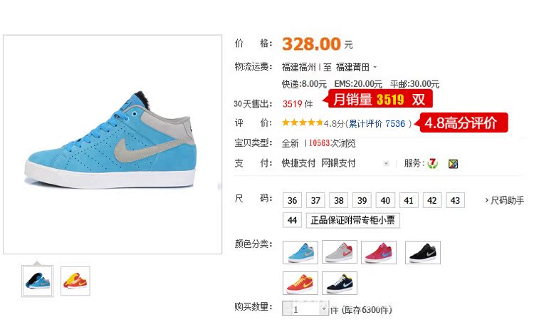Expand the payment methods dropdown arrow
The width and height of the screenshot is (534, 322).
pyautogui.click(x=386, y=164)
